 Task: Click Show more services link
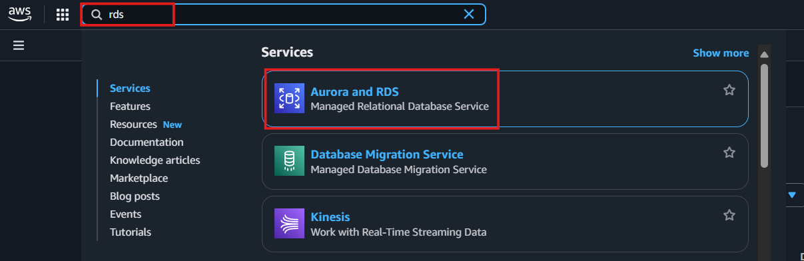pos(721,53)
